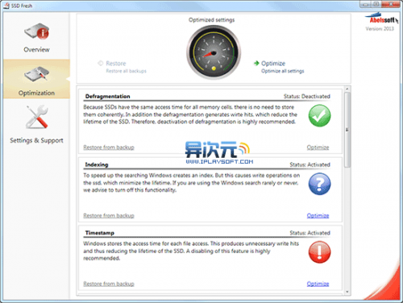Click the scrollbar up arrow
The height and width of the screenshot is (303, 403).
pyautogui.click(x=347, y=89)
